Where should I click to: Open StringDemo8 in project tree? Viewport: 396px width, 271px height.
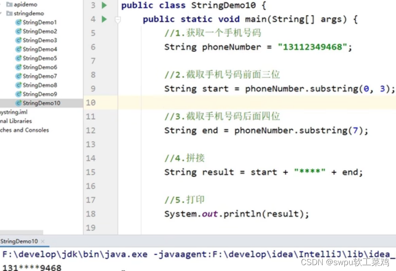point(40,85)
